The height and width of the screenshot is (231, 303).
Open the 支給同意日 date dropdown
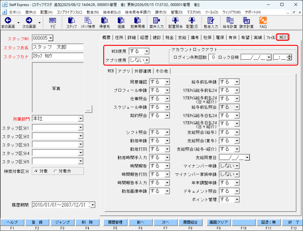coord(247,157)
